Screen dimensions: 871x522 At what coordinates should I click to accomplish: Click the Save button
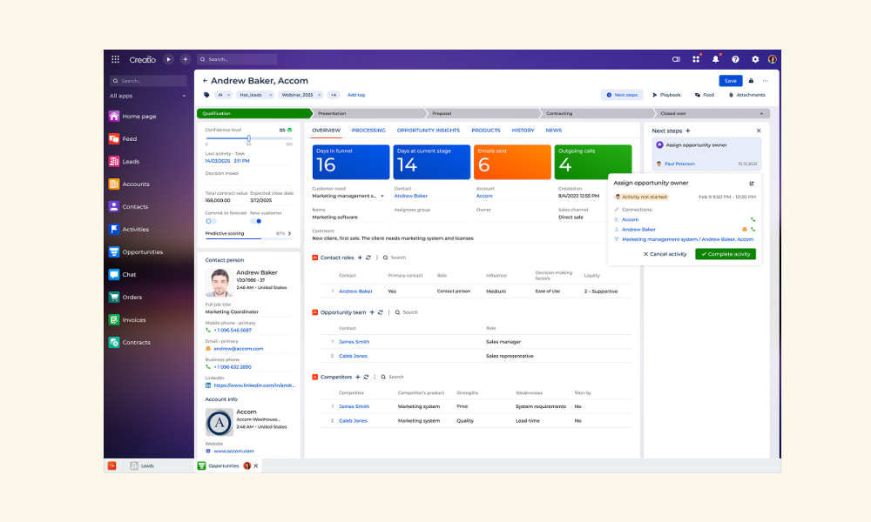click(x=731, y=81)
